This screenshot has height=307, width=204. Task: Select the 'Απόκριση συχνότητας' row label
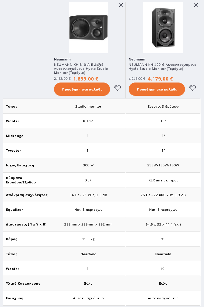point(27,195)
